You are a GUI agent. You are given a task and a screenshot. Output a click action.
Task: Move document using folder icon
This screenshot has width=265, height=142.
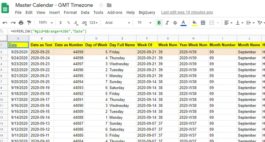pyautogui.click(x=109, y=5)
